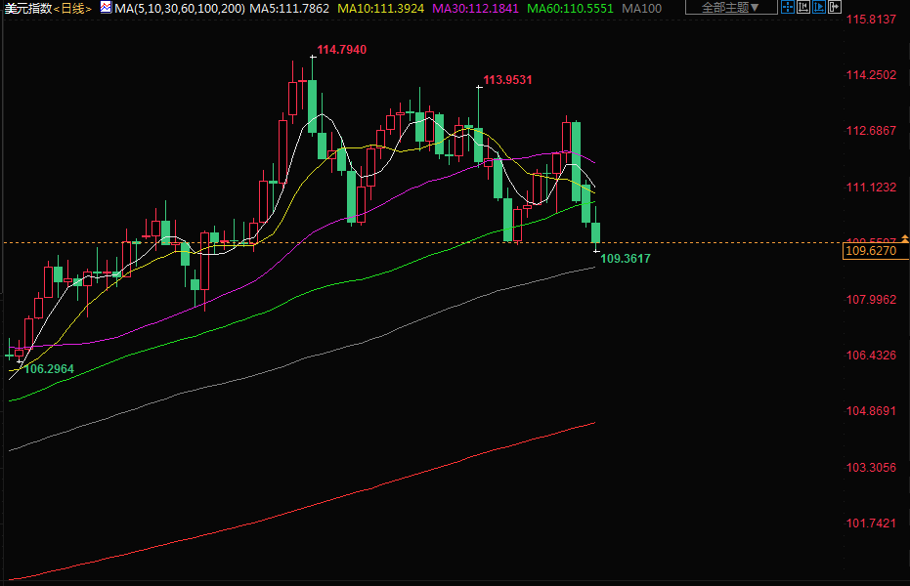Click the vertical range measurement icon
Screen dimensions: 910x586
[x=802, y=7]
